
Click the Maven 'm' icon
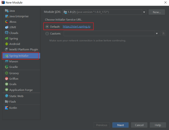pyautogui.click(x=7, y=61)
